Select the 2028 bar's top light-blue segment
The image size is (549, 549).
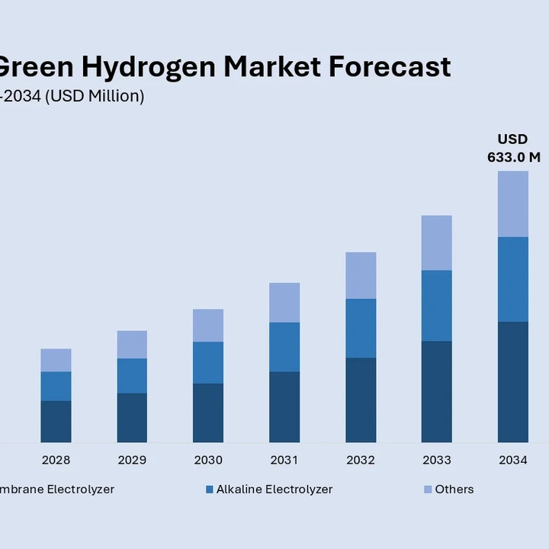56,360
